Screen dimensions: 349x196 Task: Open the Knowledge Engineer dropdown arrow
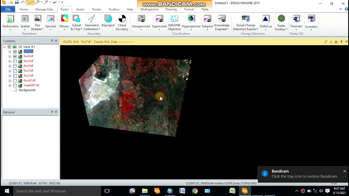point(228,29)
